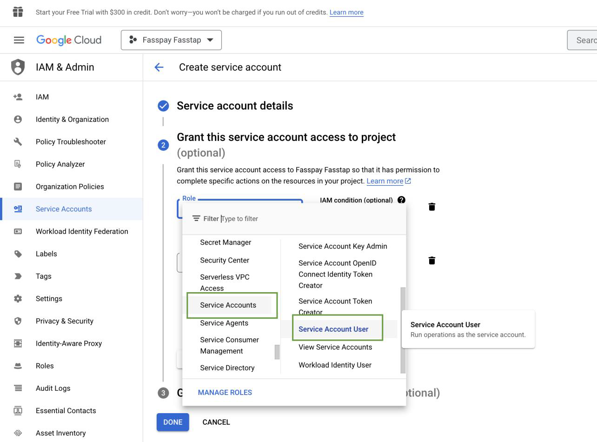Open Workload Identity Federation in sidebar
Viewport: 597px width, 442px height.
82,231
